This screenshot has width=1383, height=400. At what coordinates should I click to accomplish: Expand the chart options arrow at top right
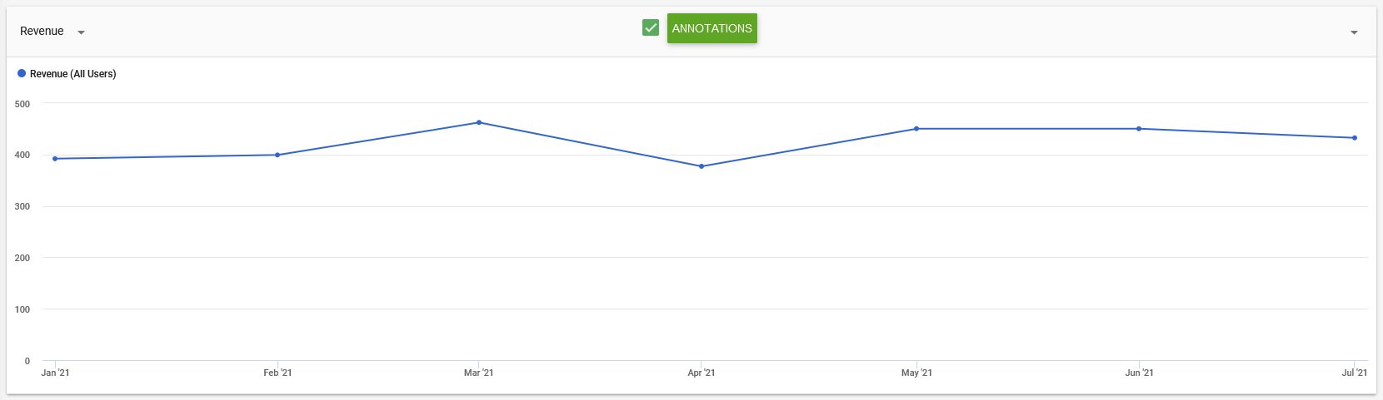tap(1354, 32)
